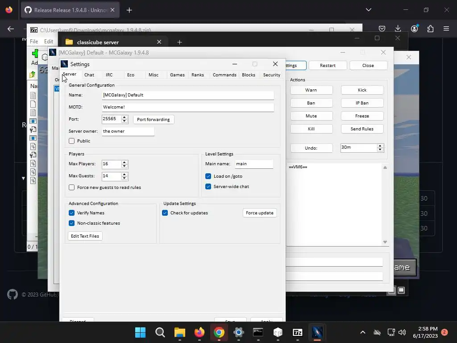This screenshot has width=457, height=343.
Task: Close the classicube server Explorer tab
Action: [159, 42]
